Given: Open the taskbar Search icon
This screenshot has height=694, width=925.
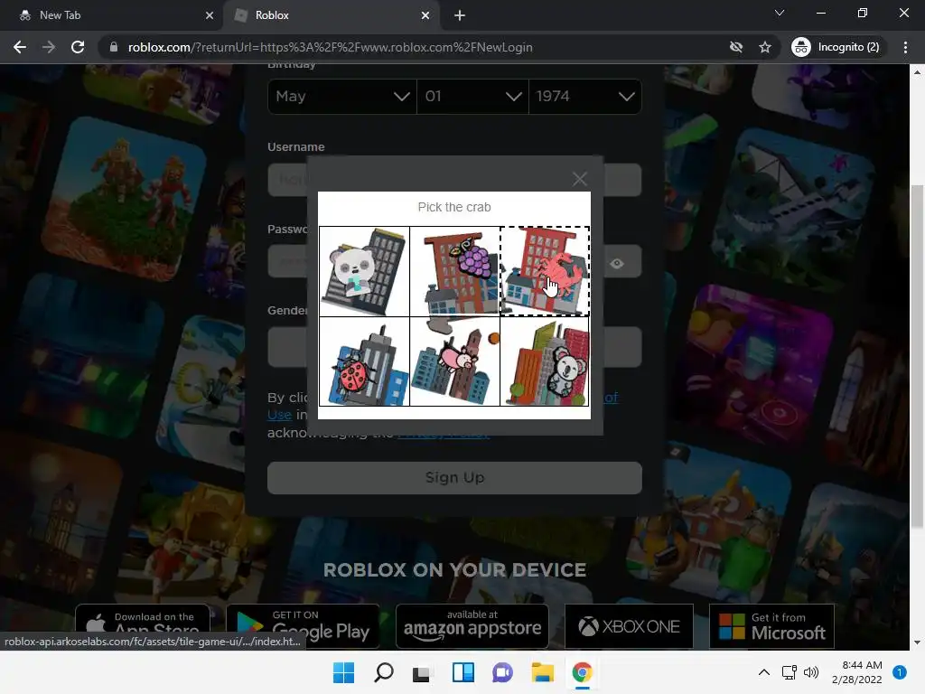Looking at the screenshot, I should [x=383, y=672].
